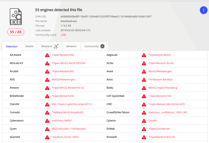This screenshot has height=143, width=209.
Task: Click Trojan.Ransom.FO4 detection
Action: 160,96
